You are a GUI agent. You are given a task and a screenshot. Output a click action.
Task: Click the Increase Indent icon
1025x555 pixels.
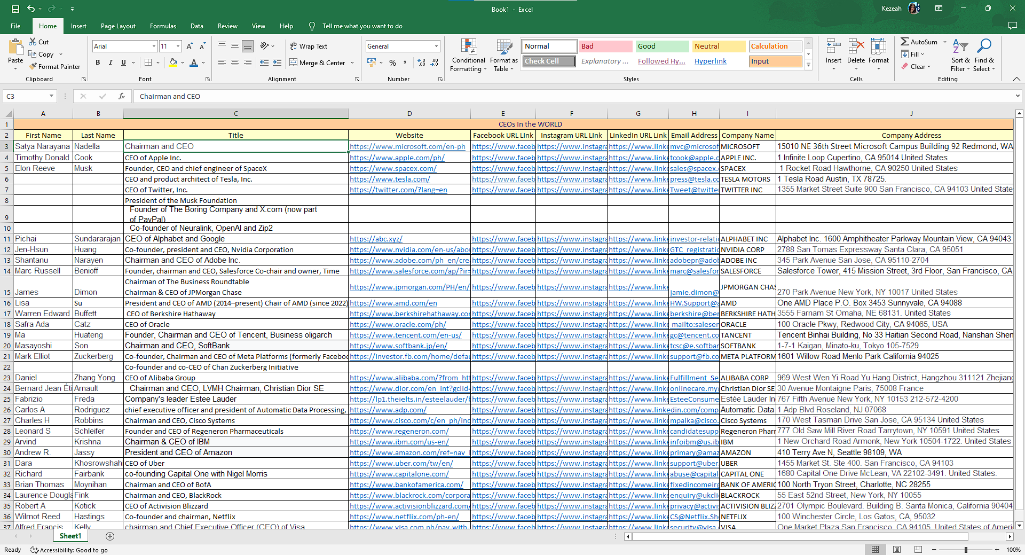tap(277, 62)
